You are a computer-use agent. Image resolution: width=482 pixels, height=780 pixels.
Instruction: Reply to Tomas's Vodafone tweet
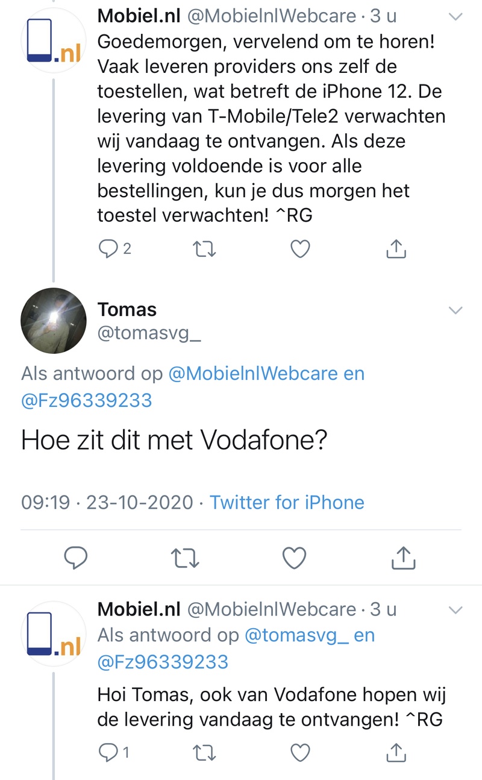tap(77, 559)
